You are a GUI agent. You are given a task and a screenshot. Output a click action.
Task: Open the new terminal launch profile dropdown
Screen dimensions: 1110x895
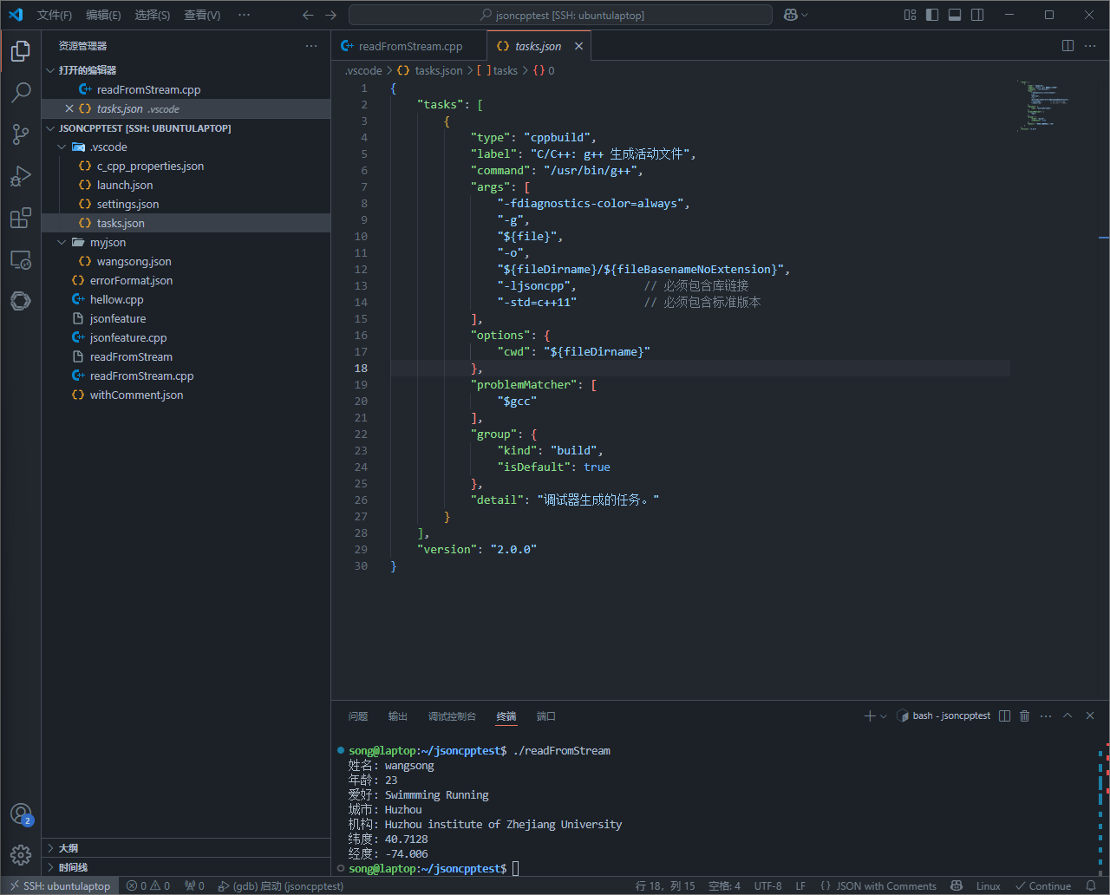pos(884,716)
